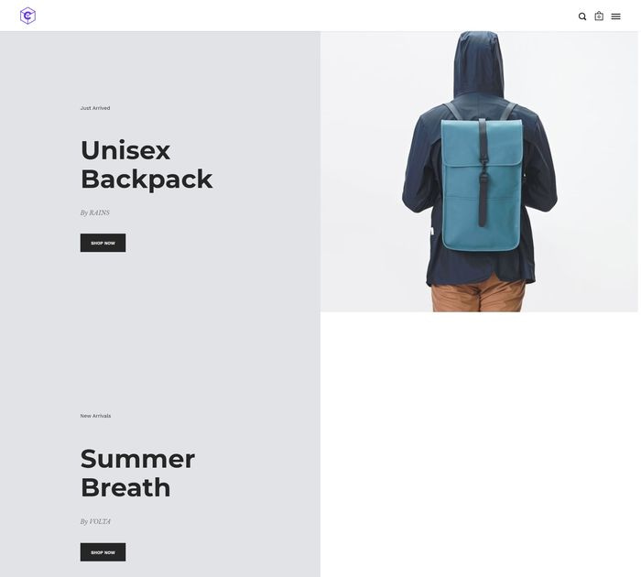This screenshot has width=641, height=577.
Task: Open the Summer Breath heading
Action: coord(137,474)
